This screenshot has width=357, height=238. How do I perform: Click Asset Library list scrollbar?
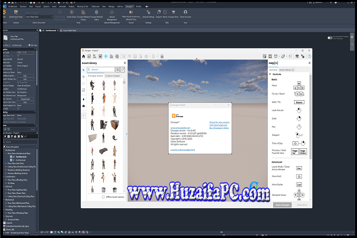point(124,82)
